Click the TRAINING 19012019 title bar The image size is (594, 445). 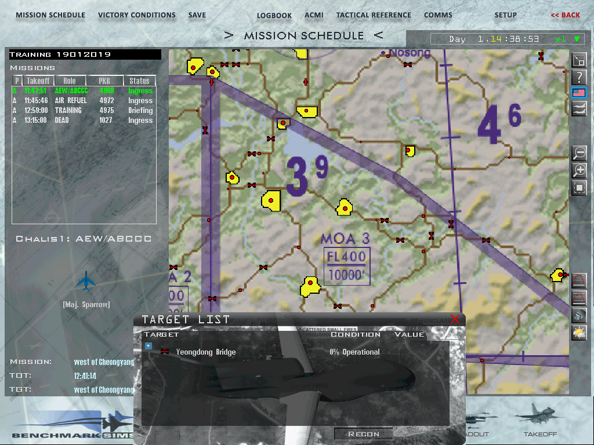coord(85,54)
